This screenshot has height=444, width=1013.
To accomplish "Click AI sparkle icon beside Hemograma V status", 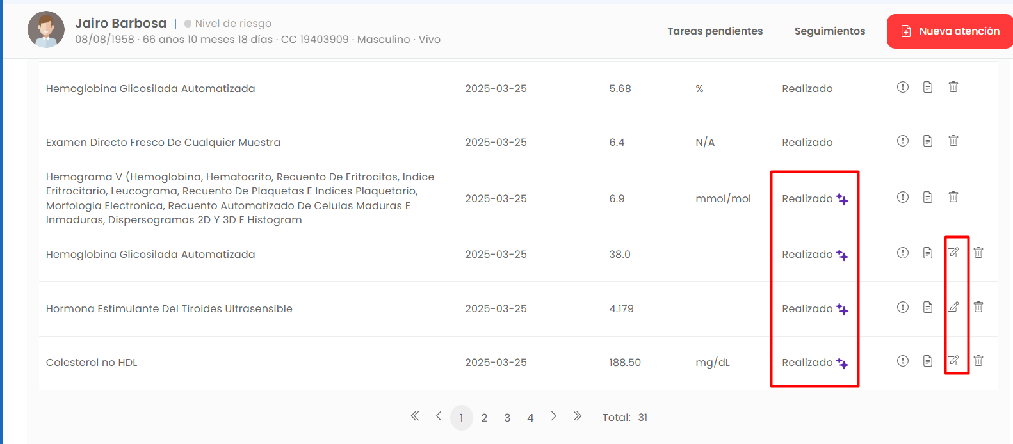I will pyautogui.click(x=843, y=200).
